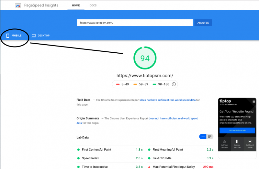The image size is (259, 169).
Task: Click the mobile phone icon
Action: pos(7,36)
